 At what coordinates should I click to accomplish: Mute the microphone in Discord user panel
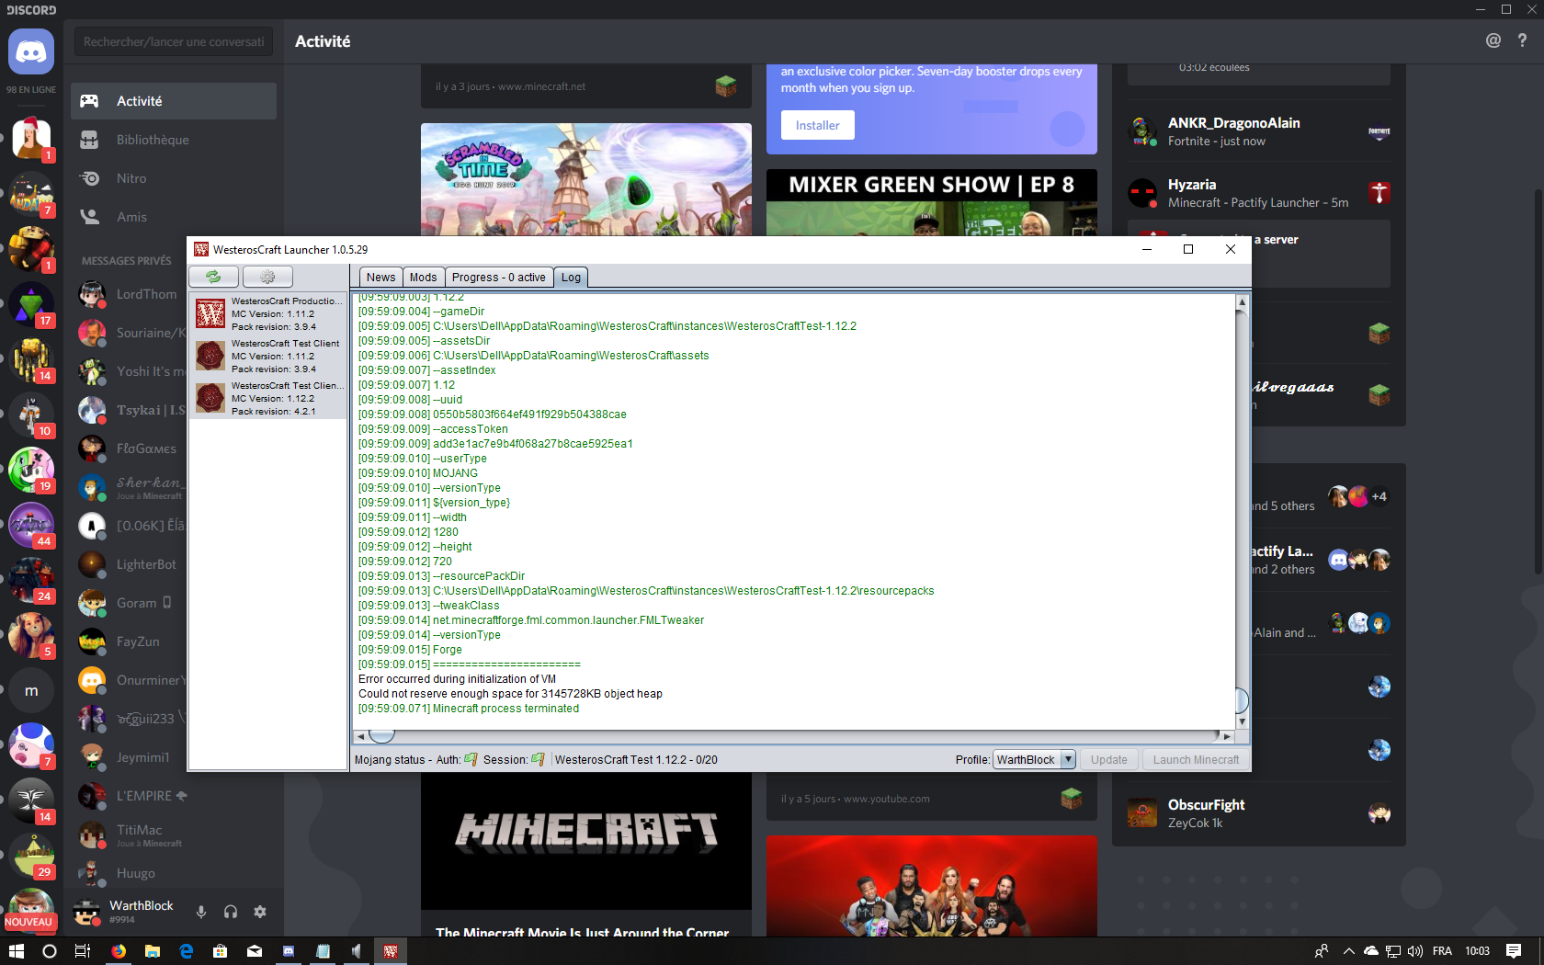coord(201,912)
